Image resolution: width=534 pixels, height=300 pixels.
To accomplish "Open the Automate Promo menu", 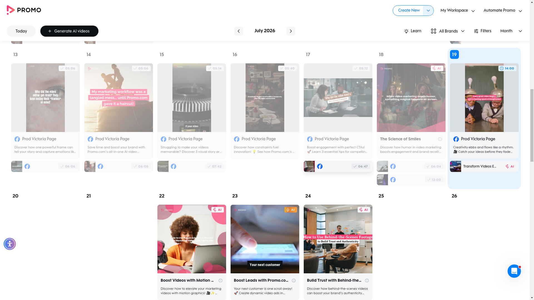I will pyautogui.click(x=503, y=11).
